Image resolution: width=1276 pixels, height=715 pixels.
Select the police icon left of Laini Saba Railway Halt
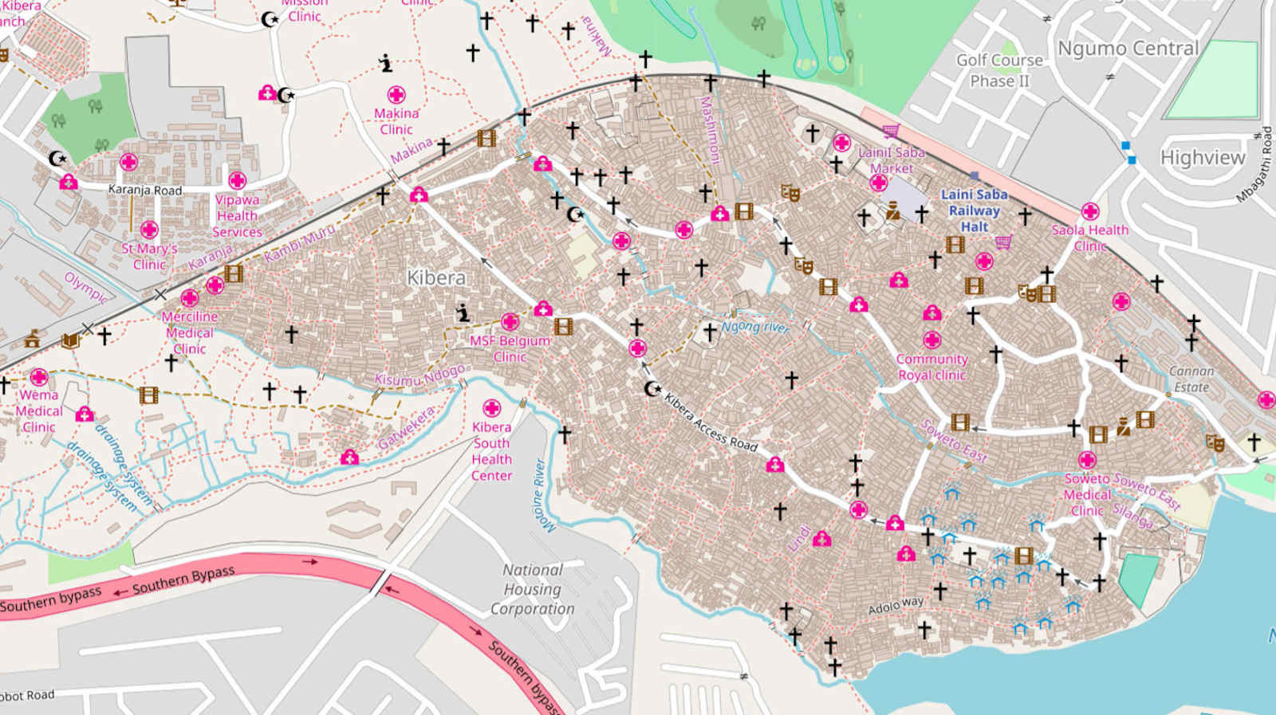point(892,210)
